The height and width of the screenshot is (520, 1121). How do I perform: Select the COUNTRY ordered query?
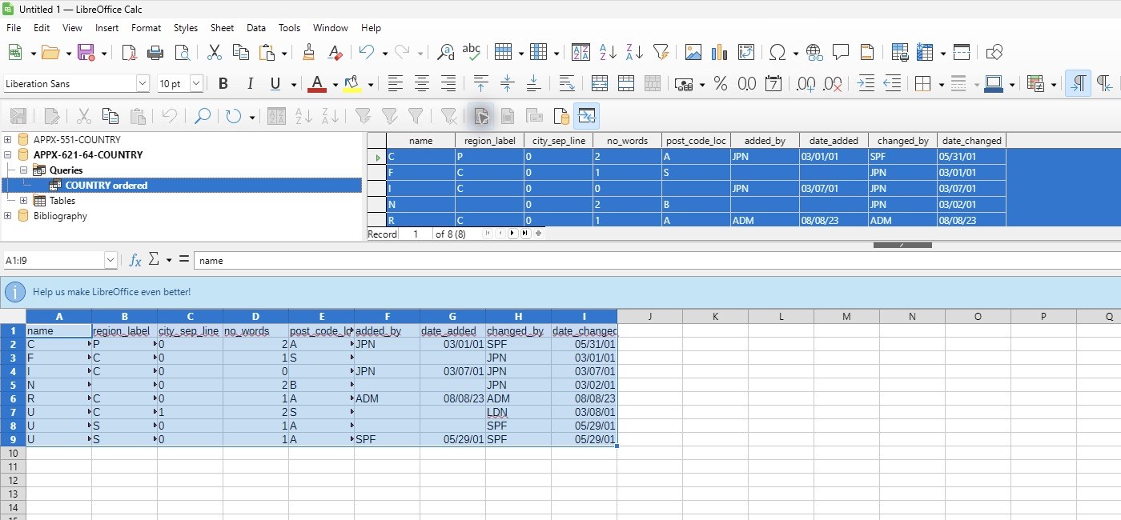tap(106, 186)
